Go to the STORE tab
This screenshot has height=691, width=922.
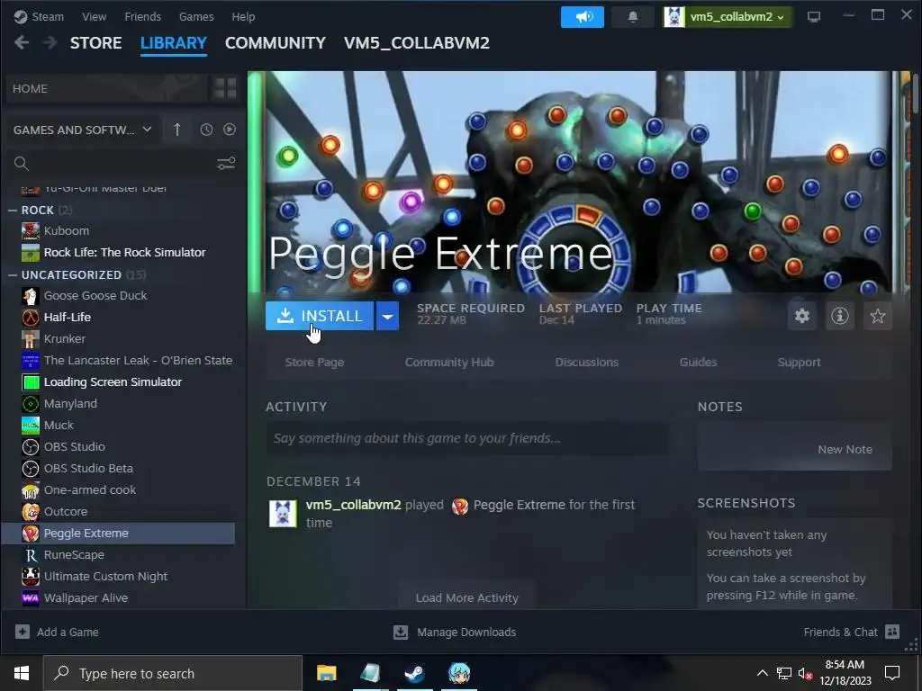click(95, 43)
